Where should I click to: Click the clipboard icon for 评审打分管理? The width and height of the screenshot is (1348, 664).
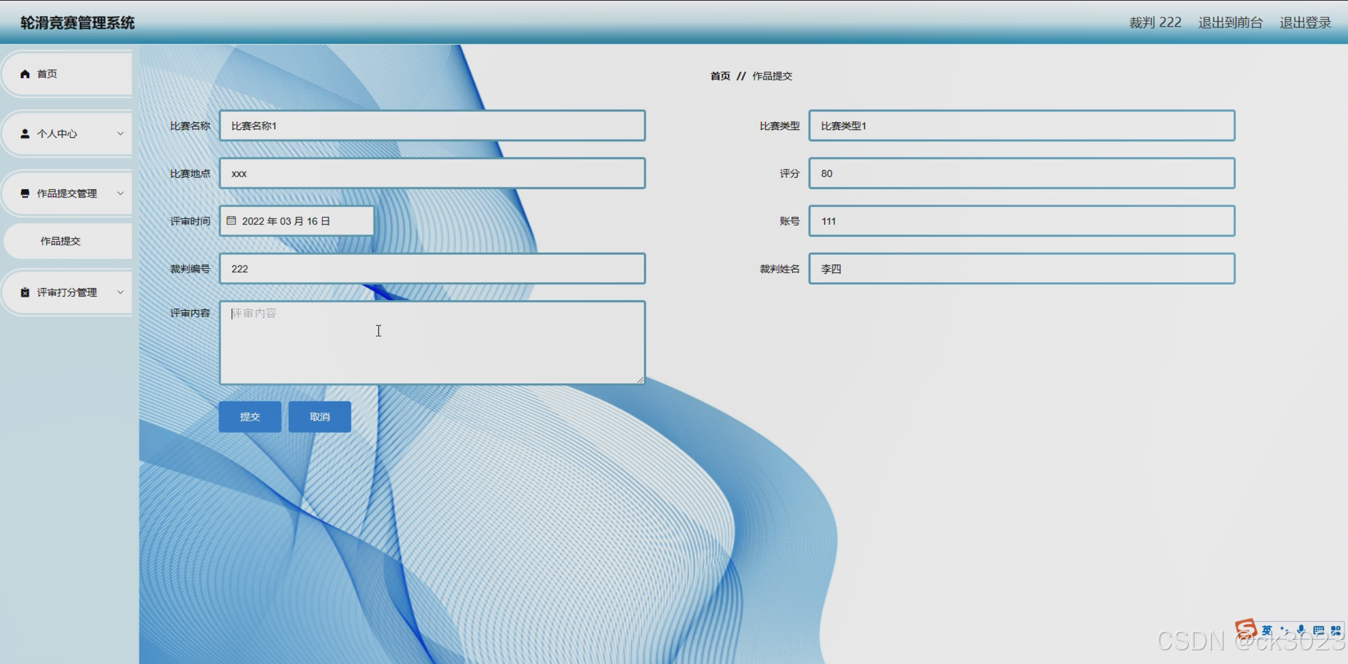click(25, 292)
